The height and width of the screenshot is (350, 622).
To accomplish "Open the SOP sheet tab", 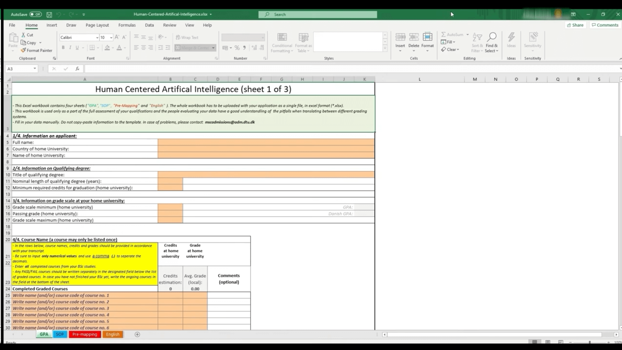I will tap(60, 334).
